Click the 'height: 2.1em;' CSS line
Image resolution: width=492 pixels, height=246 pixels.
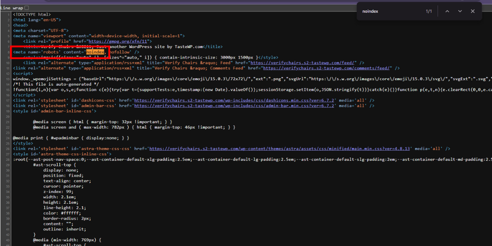coord(61,202)
